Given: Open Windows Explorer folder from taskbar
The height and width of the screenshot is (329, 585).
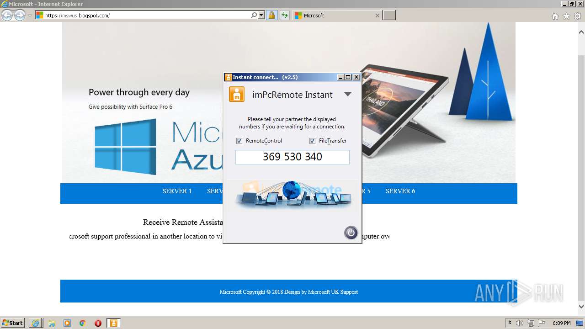Looking at the screenshot, I should (x=52, y=323).
